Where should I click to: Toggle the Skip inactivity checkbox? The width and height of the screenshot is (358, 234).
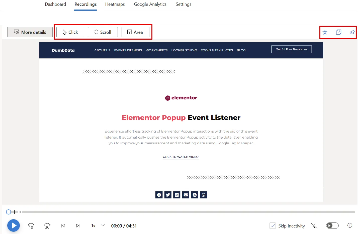click(x=273, y=226)
